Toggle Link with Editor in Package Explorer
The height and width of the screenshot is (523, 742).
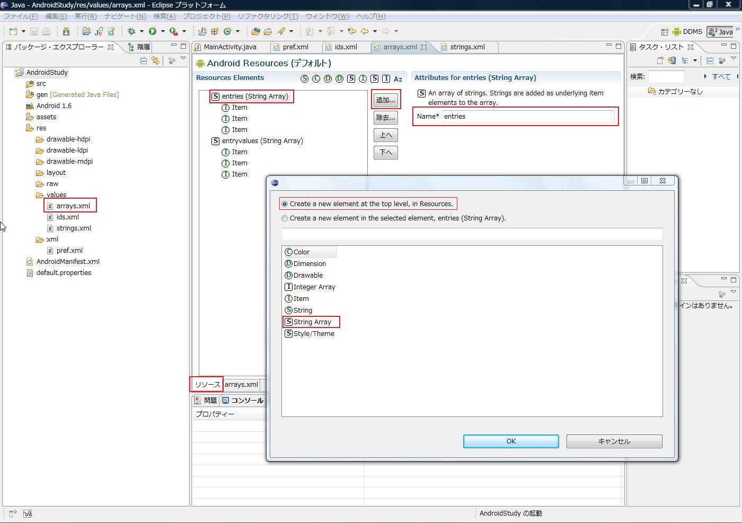(x=155, y=61)
